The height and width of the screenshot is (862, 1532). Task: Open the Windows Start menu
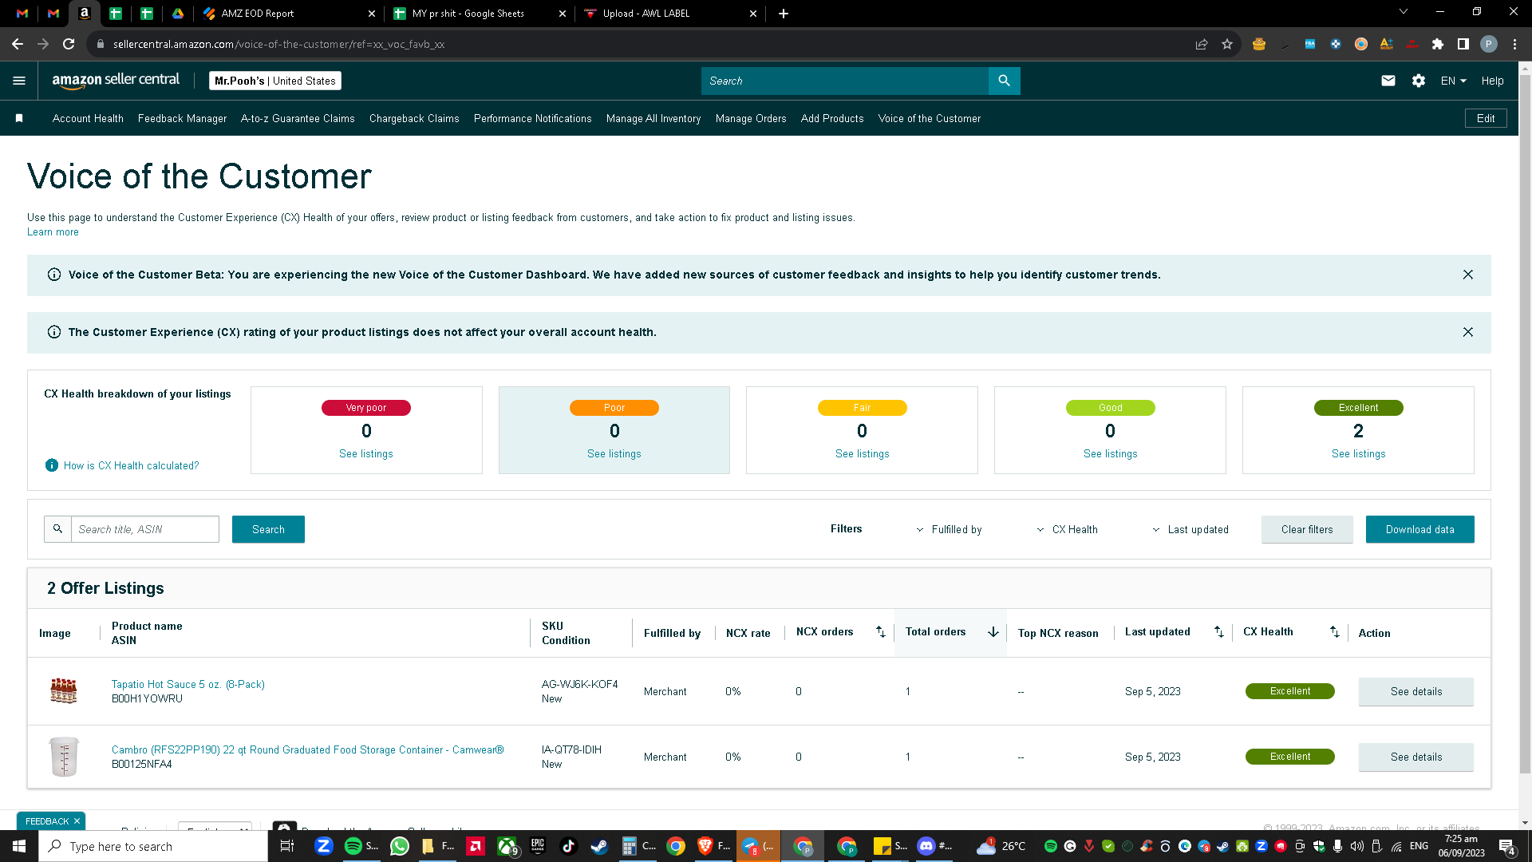[x=19, y=846]
